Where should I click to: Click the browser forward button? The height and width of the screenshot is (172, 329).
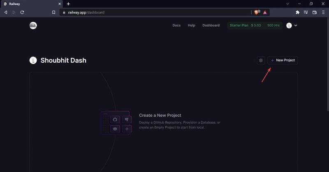[x=14, y=12]
